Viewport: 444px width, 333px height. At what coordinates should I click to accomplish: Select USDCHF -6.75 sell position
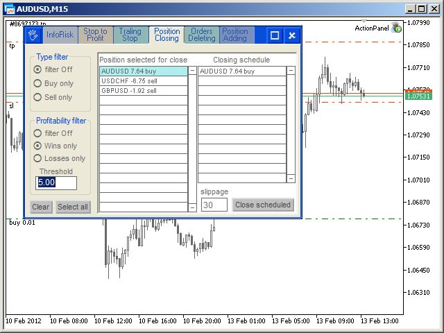tap(144, 81)
